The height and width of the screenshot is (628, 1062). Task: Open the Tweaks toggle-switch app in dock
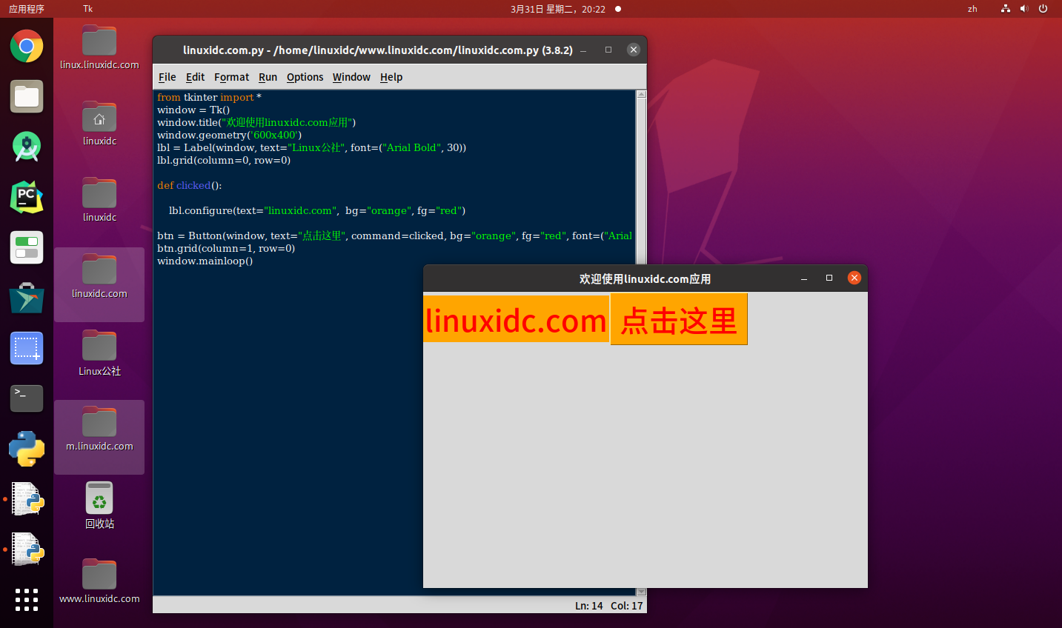tap(27, 247)
